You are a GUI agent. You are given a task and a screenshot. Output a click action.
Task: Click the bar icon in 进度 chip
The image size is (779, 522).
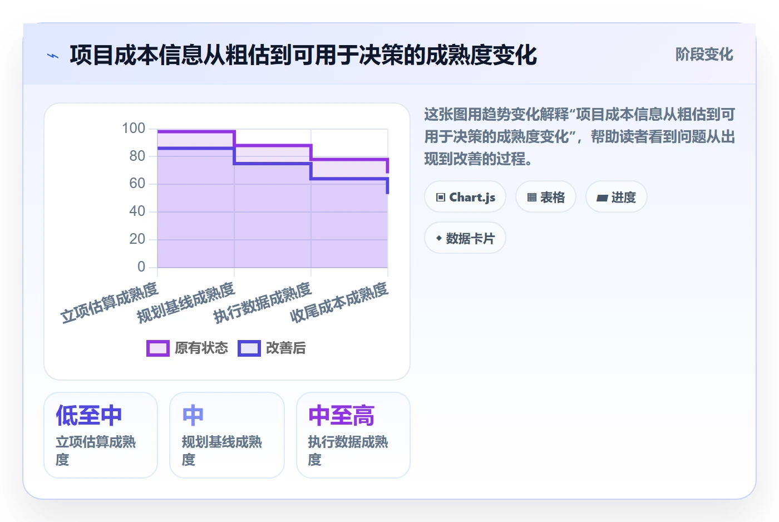click(x=602, y=198)
